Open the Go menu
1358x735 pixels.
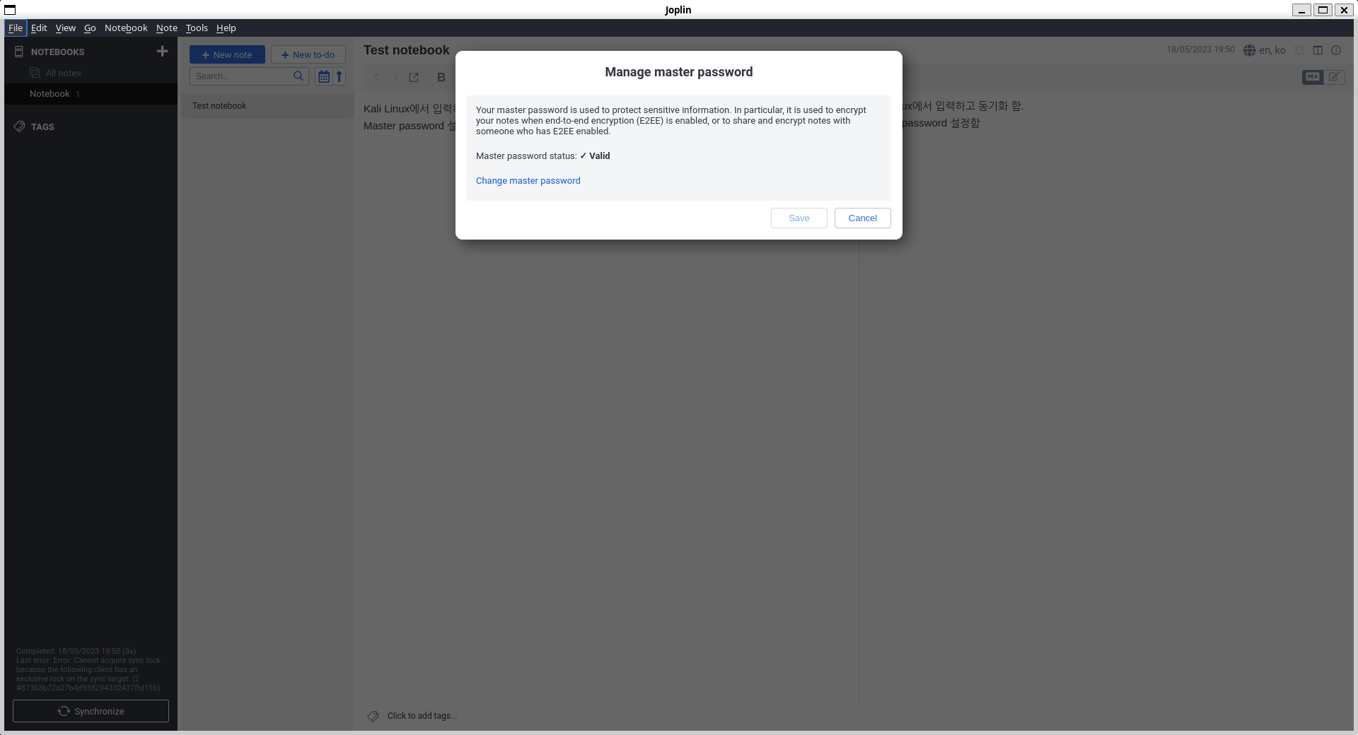click(90, 28)
